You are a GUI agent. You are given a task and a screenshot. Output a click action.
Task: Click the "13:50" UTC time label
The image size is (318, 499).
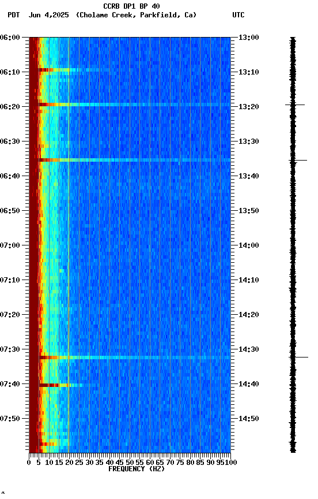pos(249,211)
